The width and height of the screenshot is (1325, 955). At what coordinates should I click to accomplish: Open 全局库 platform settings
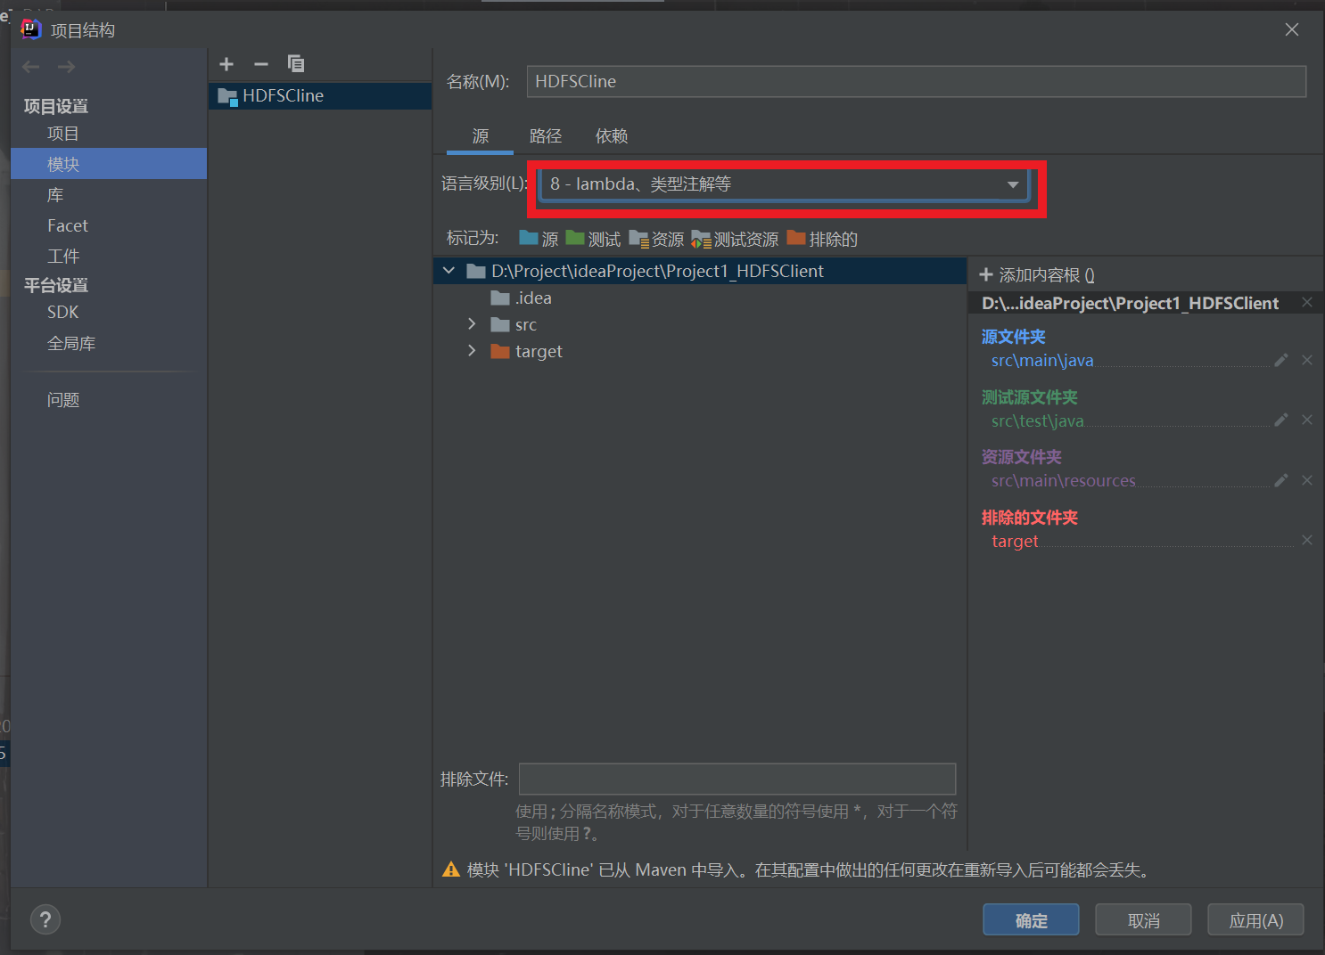pyautogui.click(x=109, y=344)
